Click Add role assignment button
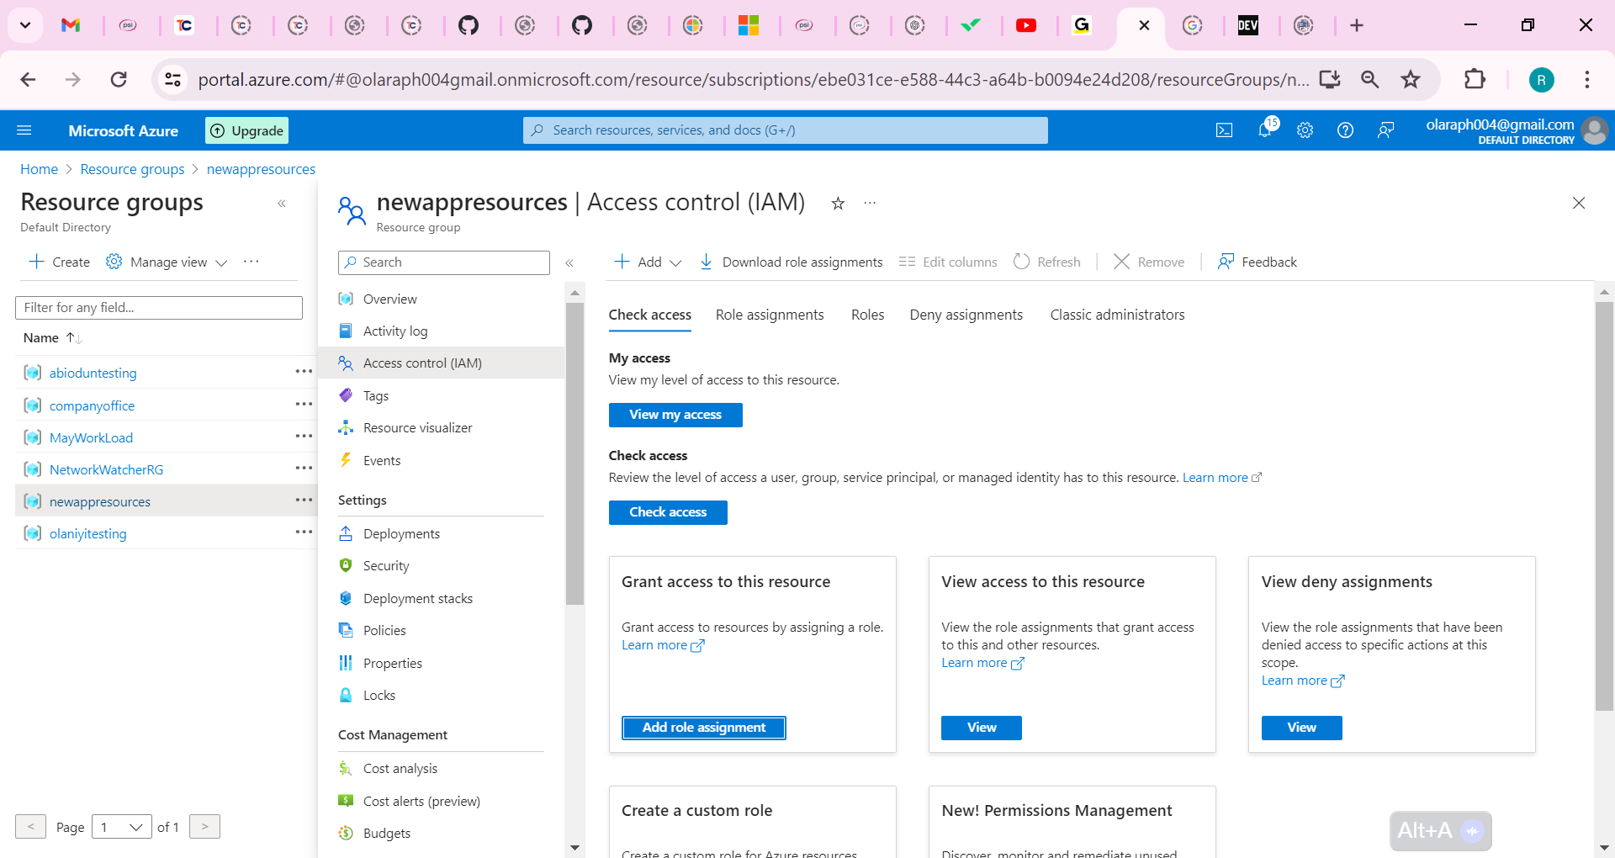The image size is (1615, 858). (x=704, y=728)
